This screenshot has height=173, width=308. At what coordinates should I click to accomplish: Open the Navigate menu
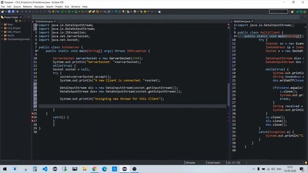coord(39,7)
